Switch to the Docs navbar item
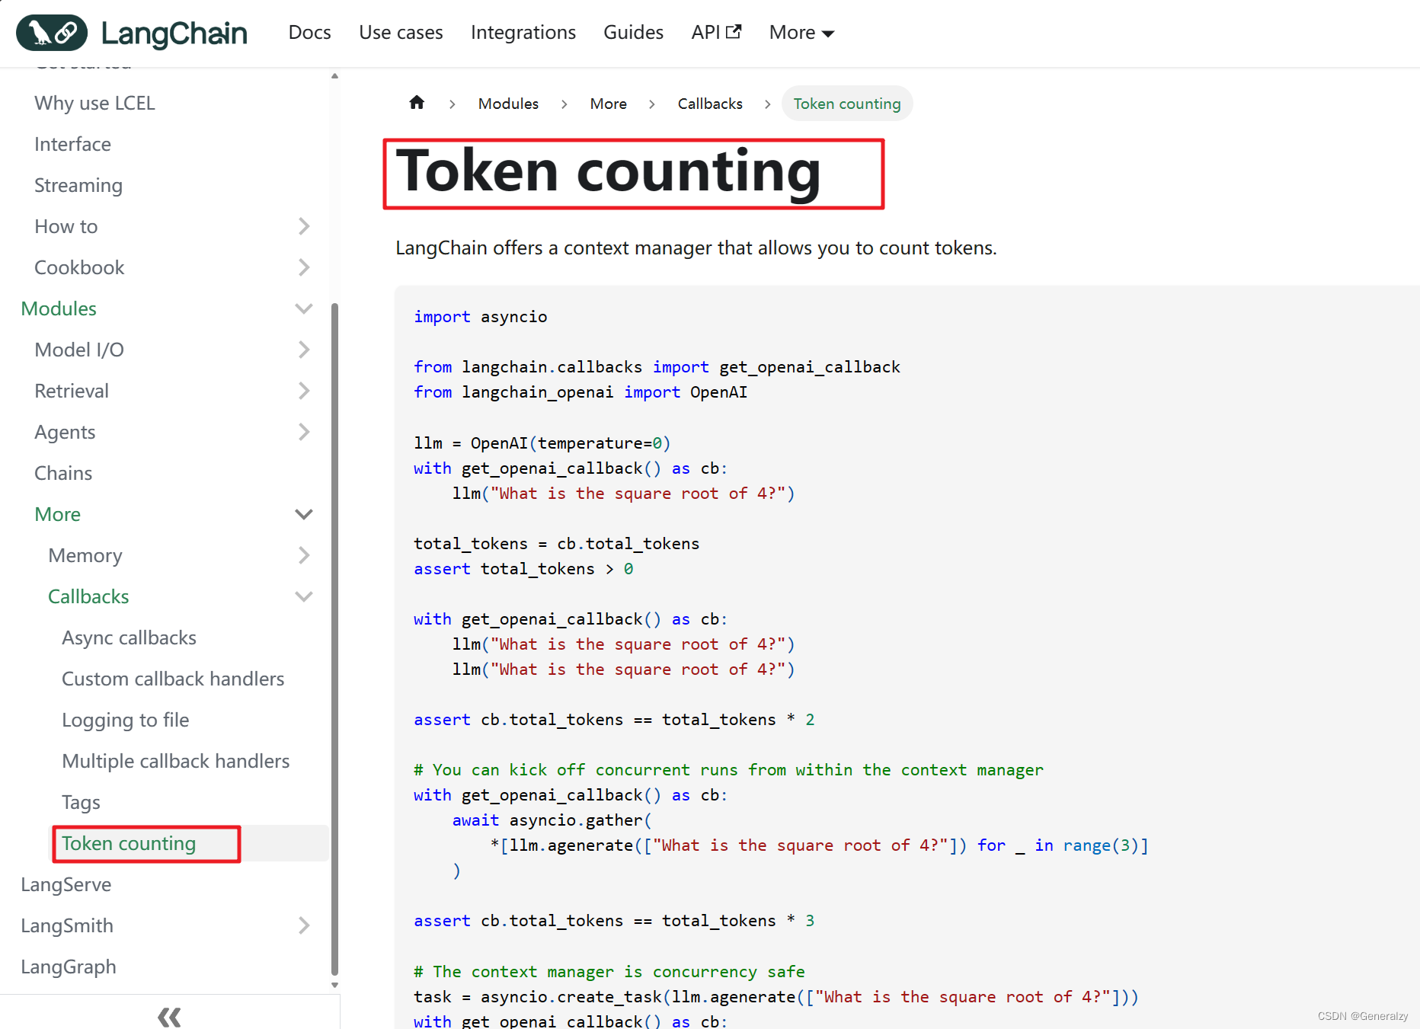 309,32
